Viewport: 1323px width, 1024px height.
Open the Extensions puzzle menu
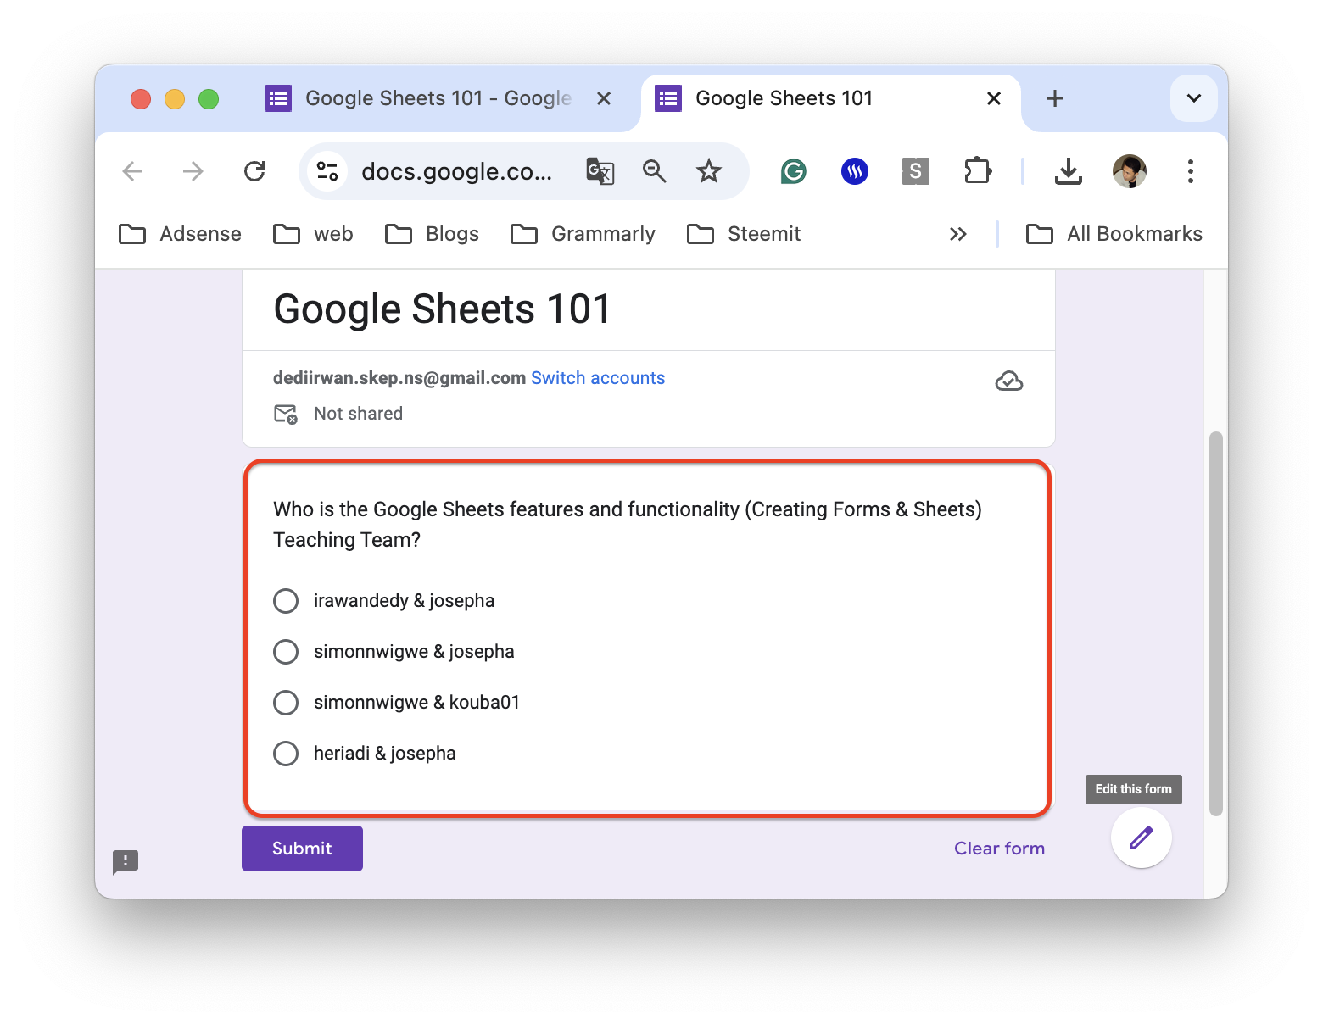pyautogui.click(x=978, y=171)
